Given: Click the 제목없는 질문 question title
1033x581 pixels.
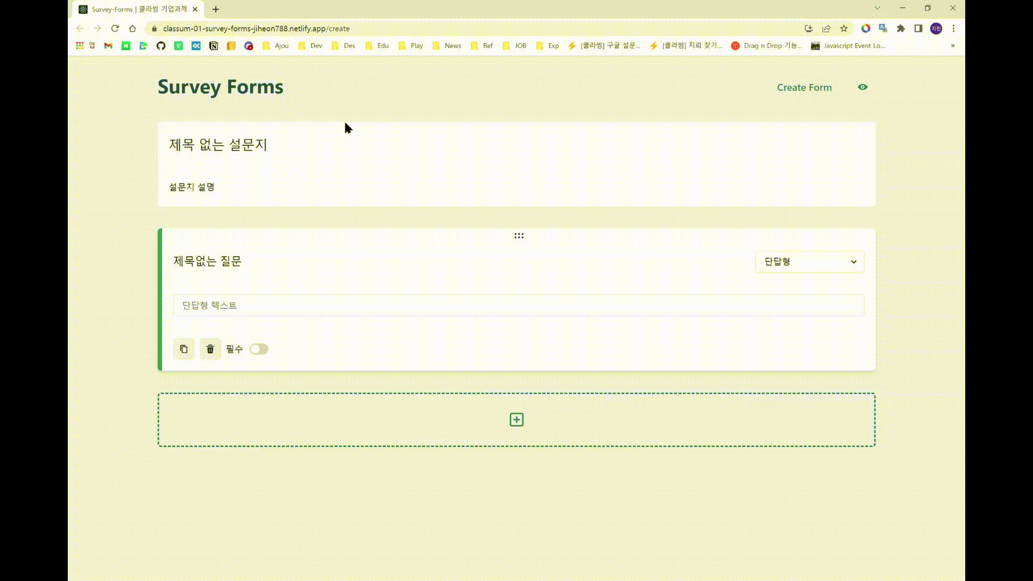Looking at the screenshot, I should [207, 261].
